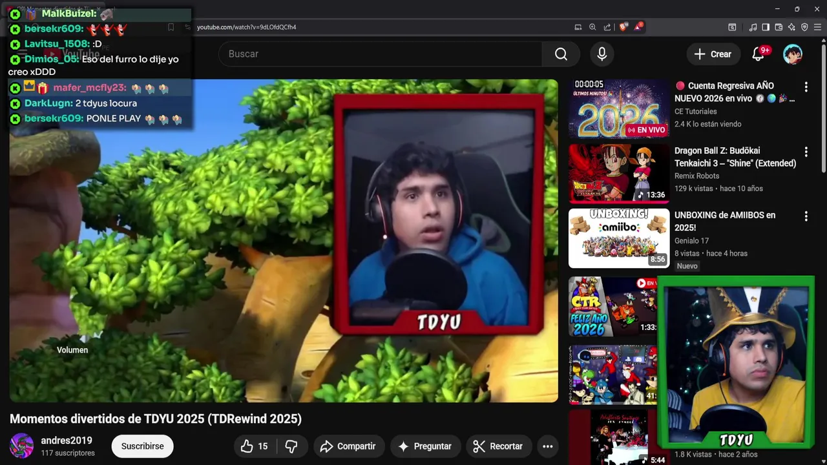Click the chat username MalkBuizel
The width and height of the screenshot is (827, 465).
[69, 14]
